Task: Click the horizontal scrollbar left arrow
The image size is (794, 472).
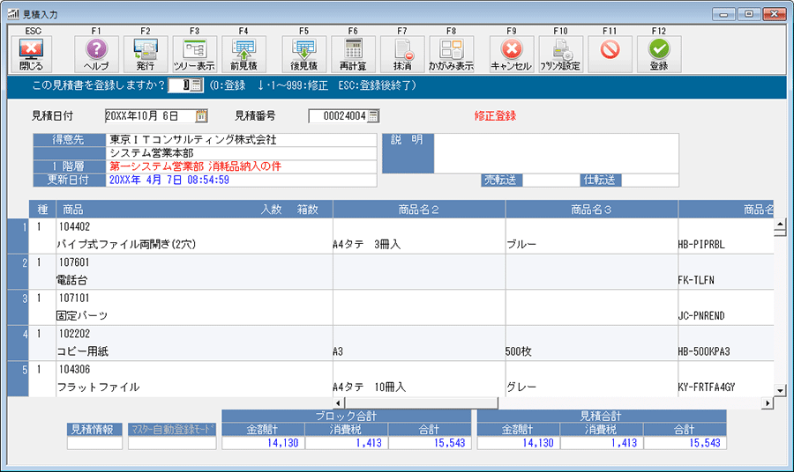Action: tap(338, 402)
